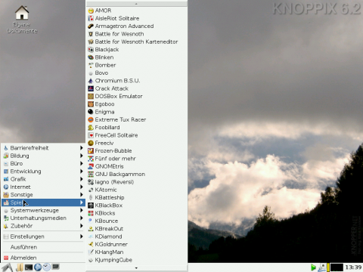Viewport: 363px width, 272px height.
Task: Click Abmelden to log out
Action: click(43, 258)
